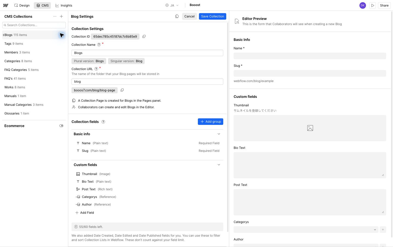Click the Webflow logo icon
Screen dimensions: 393x247
pos(6,5)
